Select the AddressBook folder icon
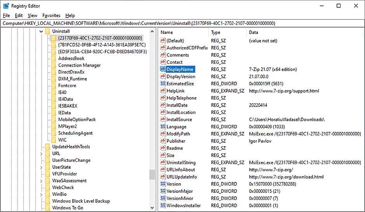 coord(54,58)
